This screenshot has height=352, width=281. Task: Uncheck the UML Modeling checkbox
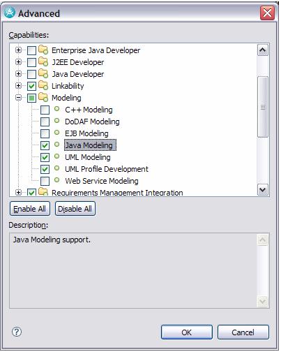45,157
